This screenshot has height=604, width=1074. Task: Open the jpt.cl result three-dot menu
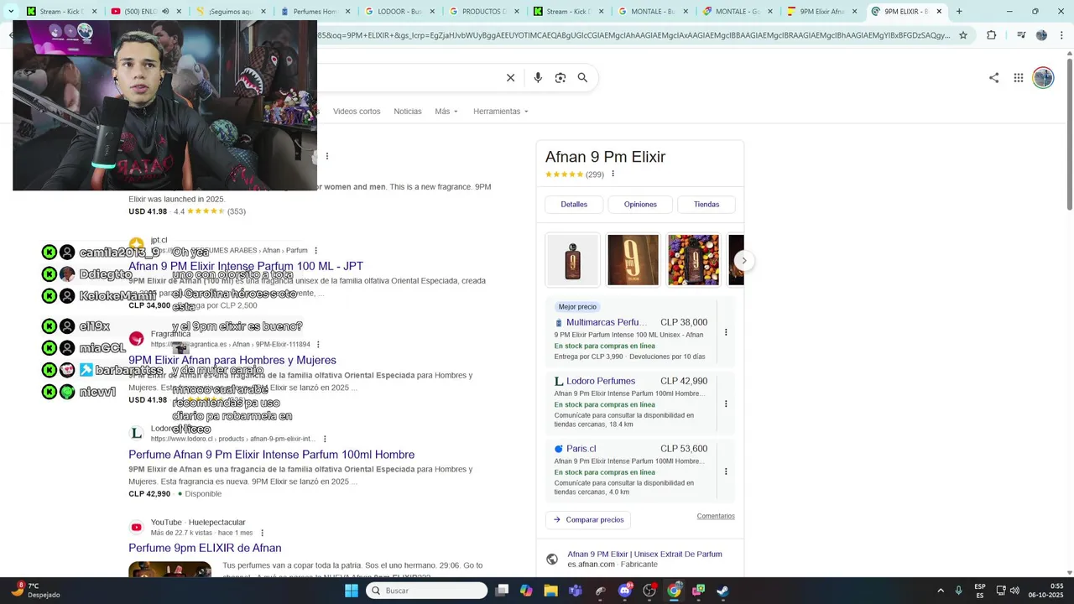point(316,251)
